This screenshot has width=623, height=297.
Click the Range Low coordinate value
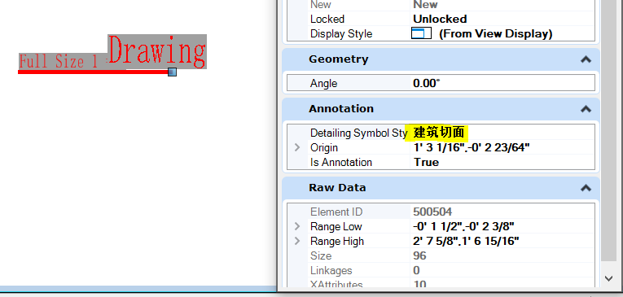[463, 227]
